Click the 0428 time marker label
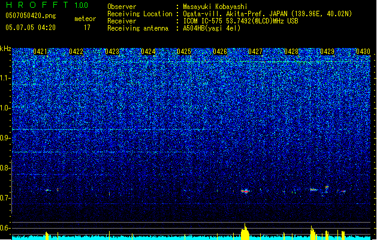The height and width of the screenshot is (240, 377). pos(291,52)
